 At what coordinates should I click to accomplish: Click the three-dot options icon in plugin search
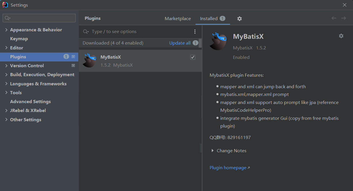[195, 32]
